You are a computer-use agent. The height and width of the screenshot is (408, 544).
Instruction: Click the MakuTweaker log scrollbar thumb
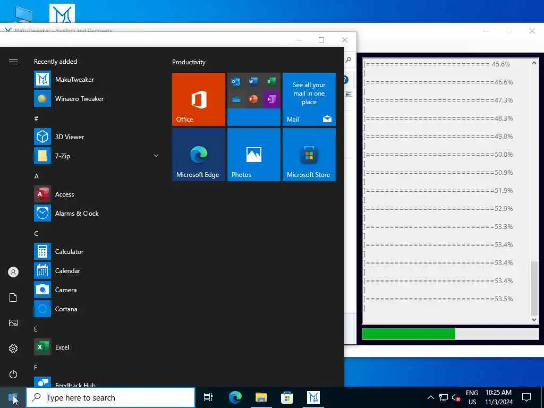pyautogui.click(x=534, y=287)
